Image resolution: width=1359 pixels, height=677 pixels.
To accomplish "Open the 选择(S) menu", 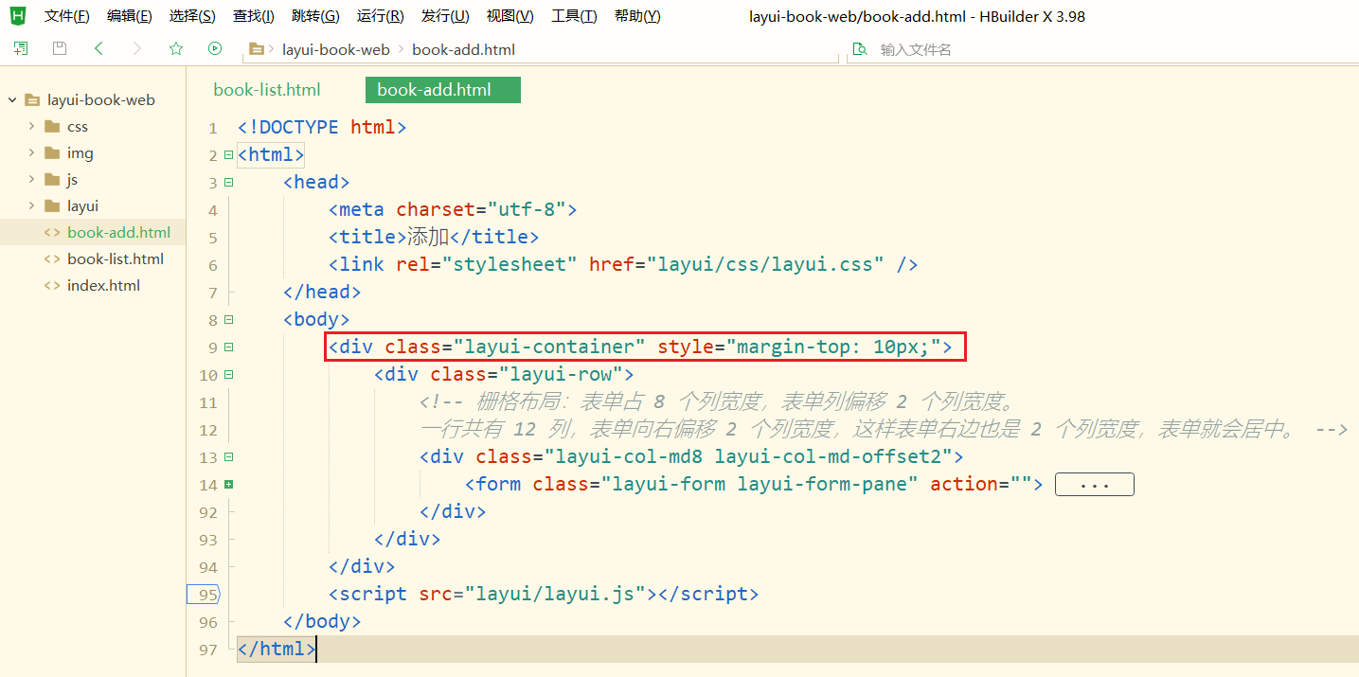I will point(192,16).
